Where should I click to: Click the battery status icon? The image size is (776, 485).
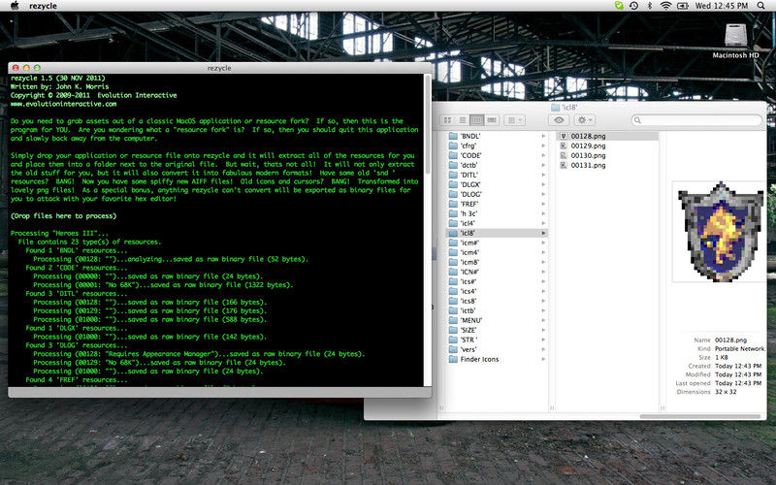coord(683,6)
